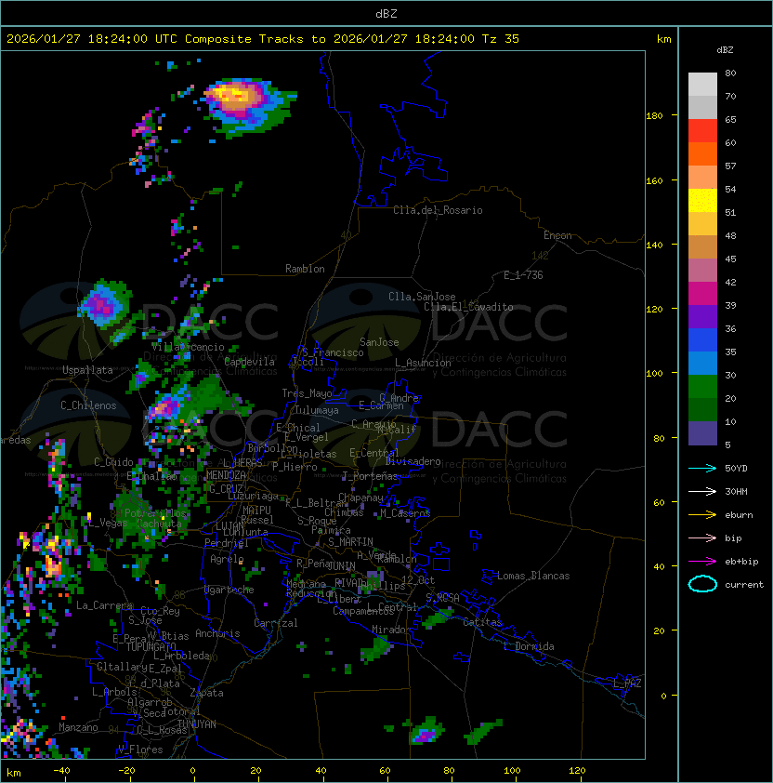This screenshot has height=783, width=773.
Task: Click the 'L_Dormida' map label
Action: (x=529, y=646)
